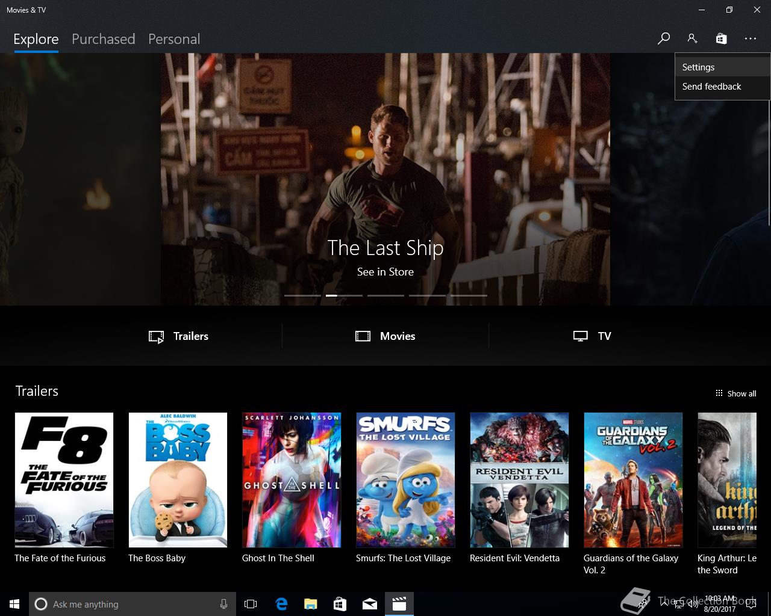Click the Trailers playback icon
Screen dimensions: 771x616
(x=157, y=337)
